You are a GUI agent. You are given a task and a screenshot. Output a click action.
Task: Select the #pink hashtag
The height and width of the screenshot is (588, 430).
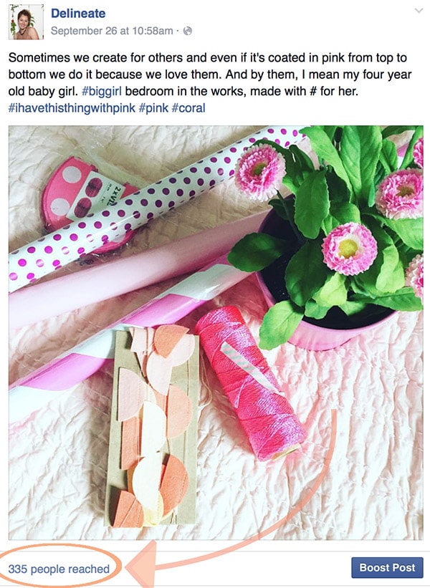point(153,108)
